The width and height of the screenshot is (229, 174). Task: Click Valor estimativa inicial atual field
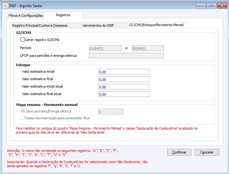point(124,87)
